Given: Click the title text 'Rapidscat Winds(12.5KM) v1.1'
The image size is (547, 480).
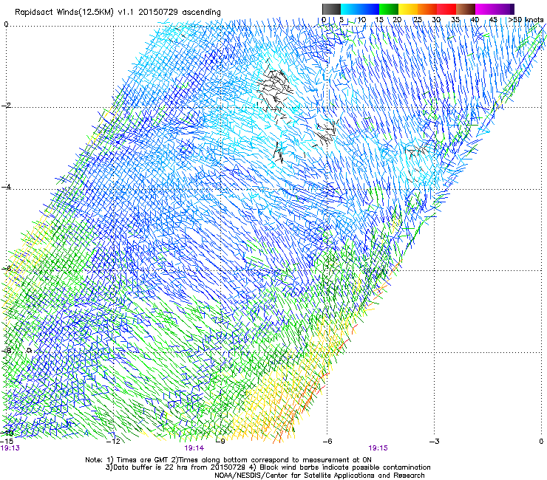Looking at the screenshot, I should coord(75,13).
